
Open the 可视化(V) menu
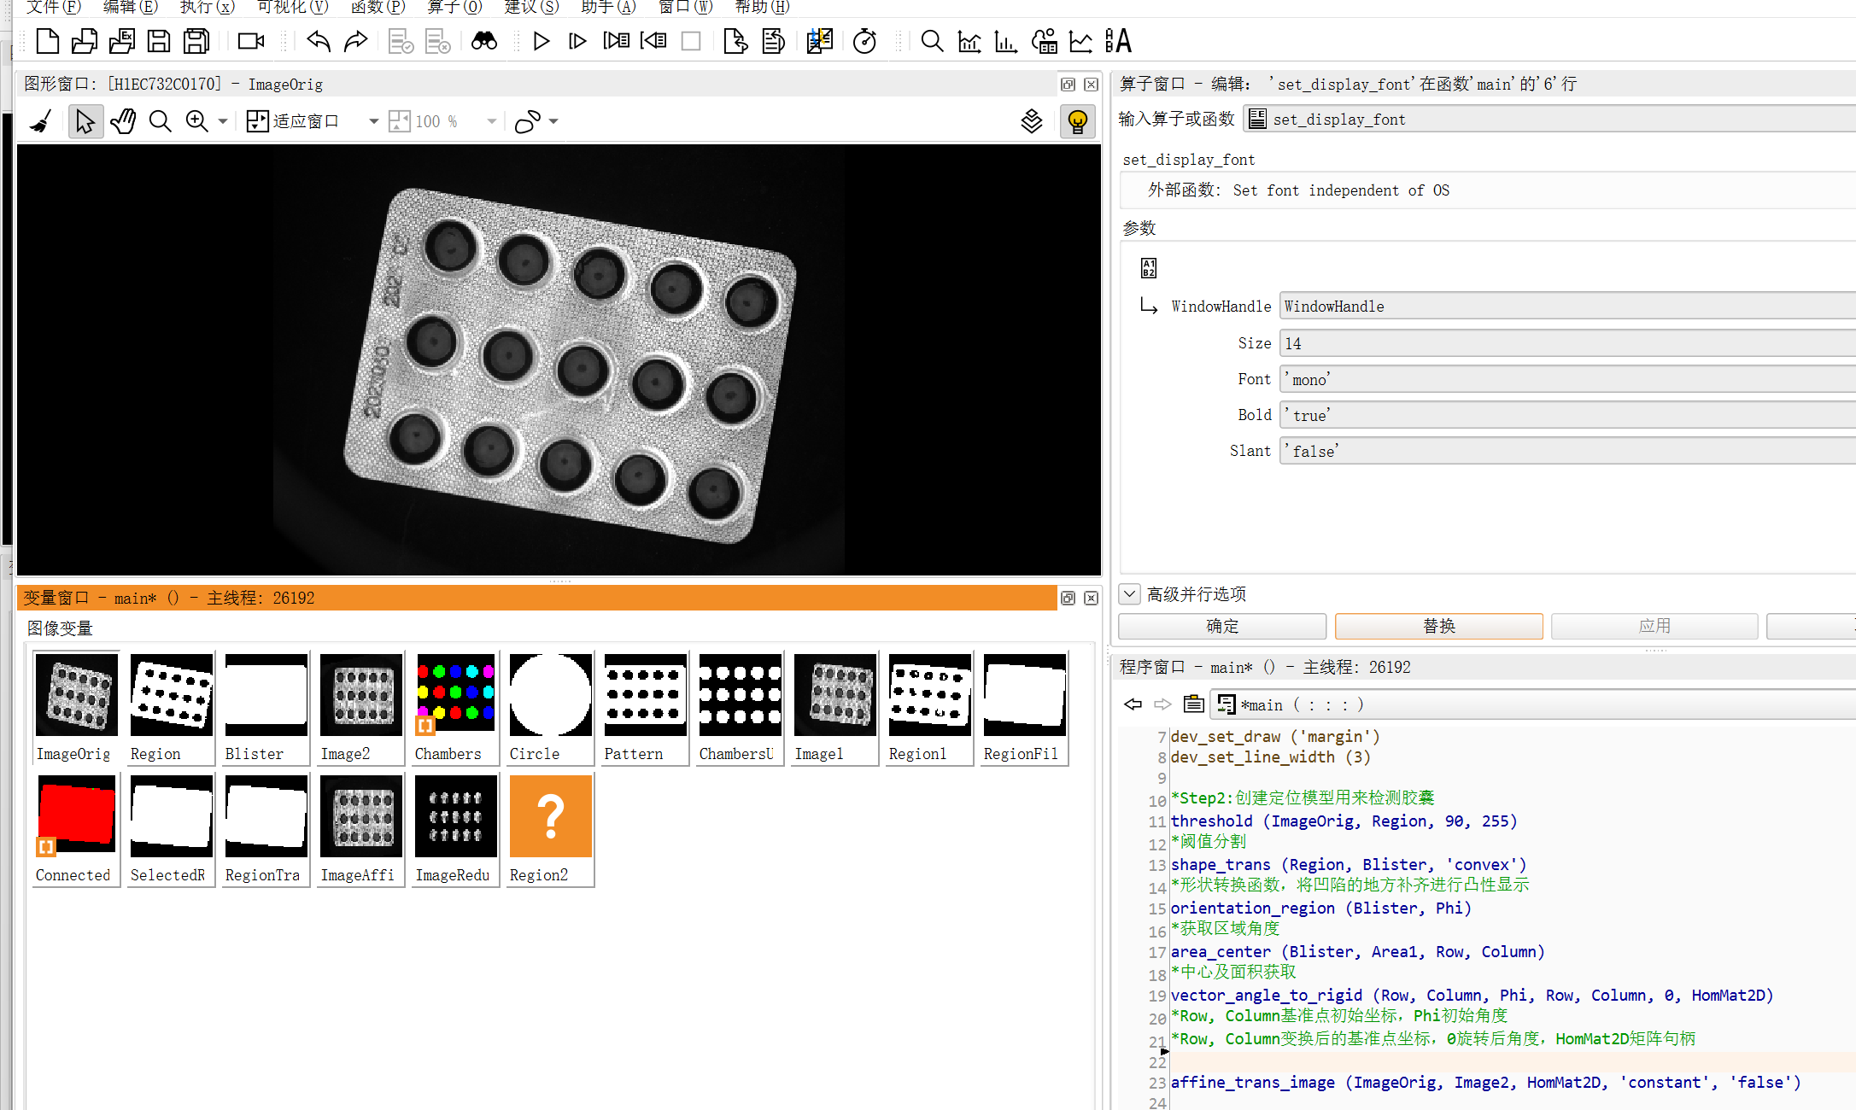point(292,7)
